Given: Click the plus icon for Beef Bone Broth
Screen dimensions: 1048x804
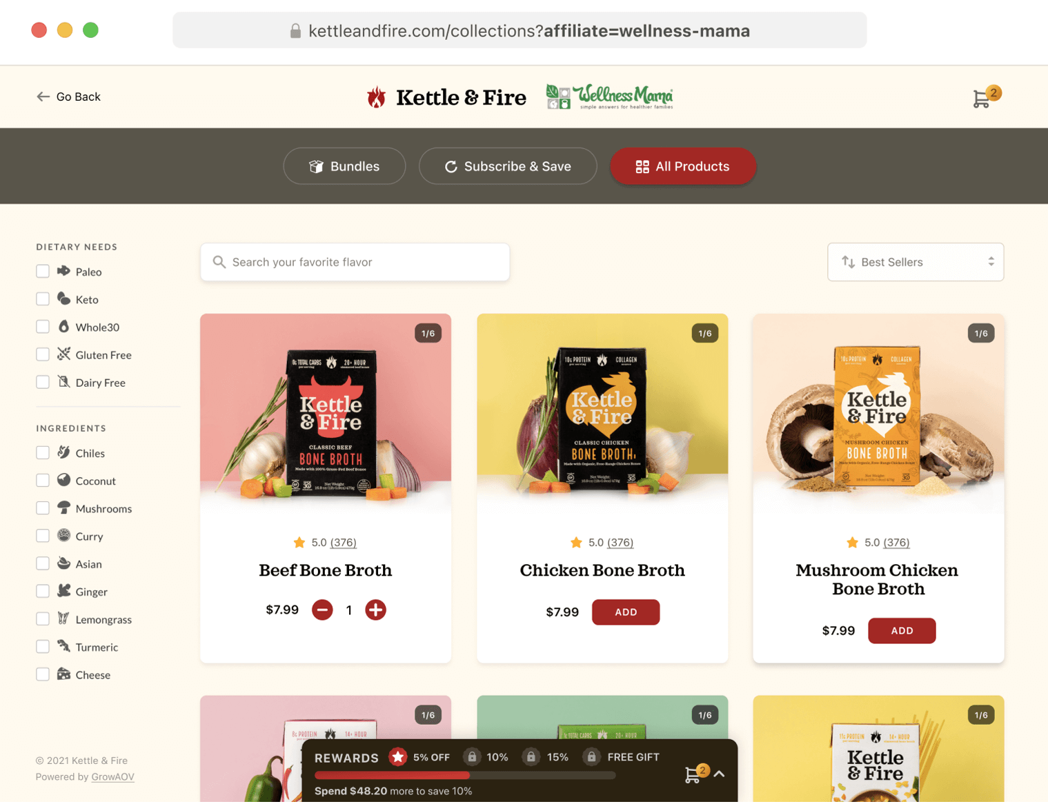Looking at the screenshot, I should click(375, 610).
